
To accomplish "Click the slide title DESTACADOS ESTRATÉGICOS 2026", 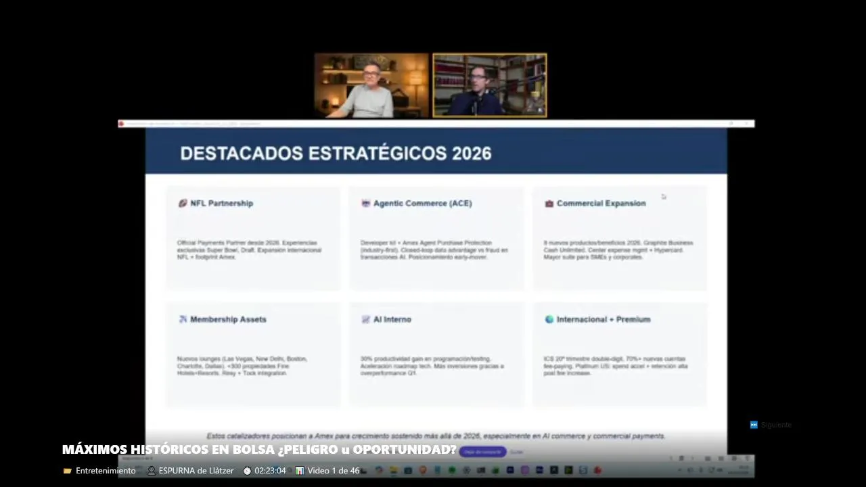I will [336, 154].
